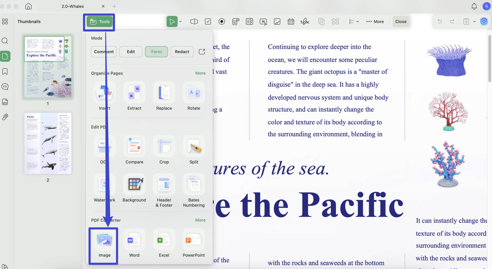Open the Compare tool
Image resolution: width=492 pixels, height=269 pixels.
(x=134, y=150)
